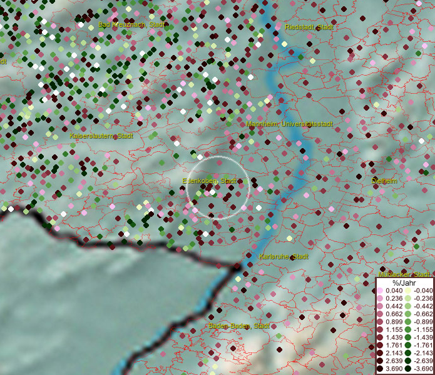Click the 0.899 legend color swatch
435x375 pixels.
coord(380,322)
